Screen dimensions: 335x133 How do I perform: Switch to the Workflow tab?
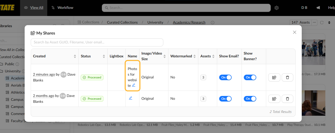coord(62,8)
